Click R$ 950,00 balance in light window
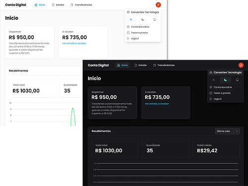Image resolution: width=248 pixels, height=186 pixels. click(21, 37)
